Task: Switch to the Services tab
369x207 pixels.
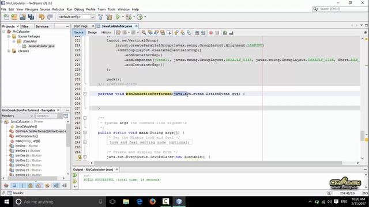Action: tap(42, 26)
